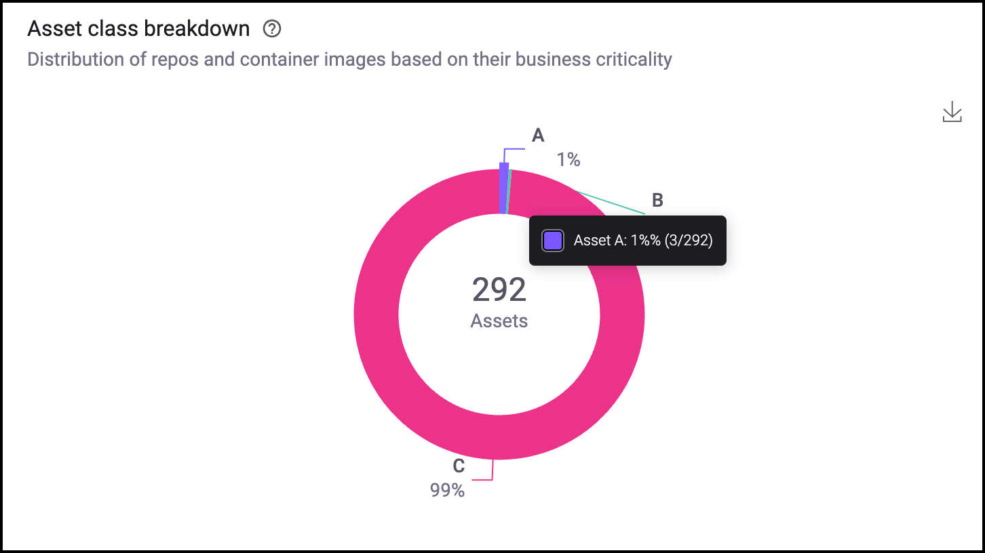
Task: Click the "C" slice label
Action: pos(459,466)
